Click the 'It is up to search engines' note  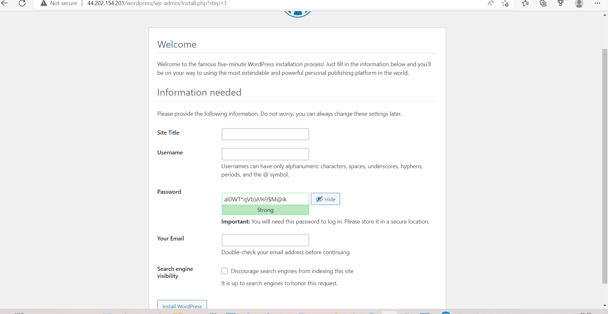coord(279,283)
